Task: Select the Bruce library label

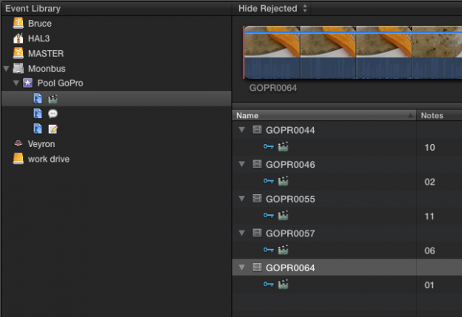Action: [40, 24]
